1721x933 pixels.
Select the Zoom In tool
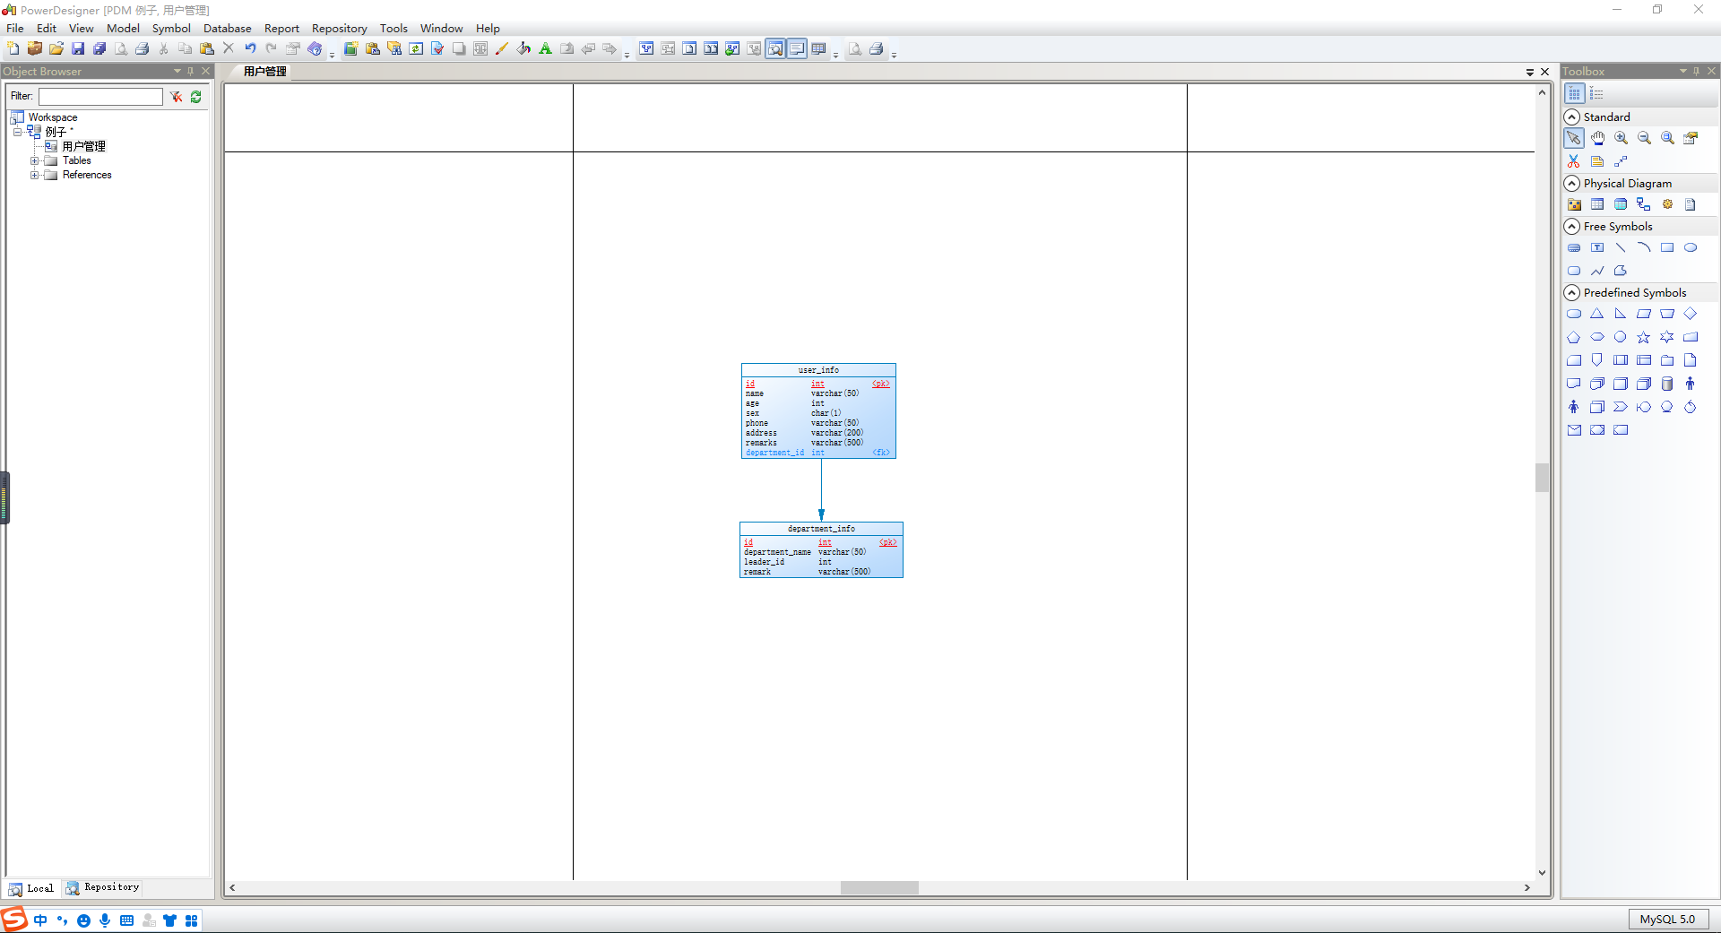pos(1621,138)
